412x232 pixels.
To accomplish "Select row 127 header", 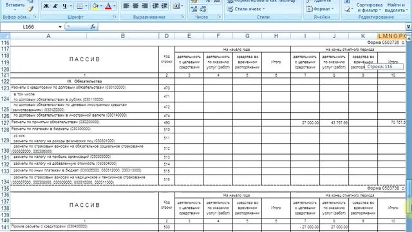I will (x=5, y=123).
